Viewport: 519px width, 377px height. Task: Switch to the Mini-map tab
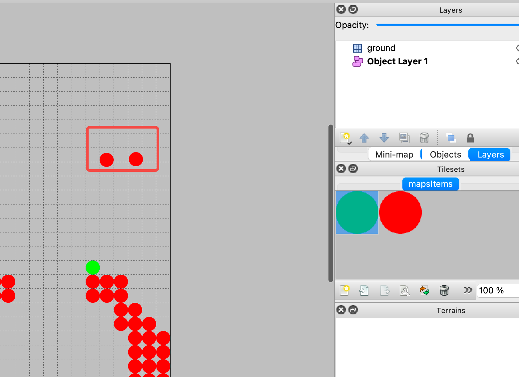[394, 155]
